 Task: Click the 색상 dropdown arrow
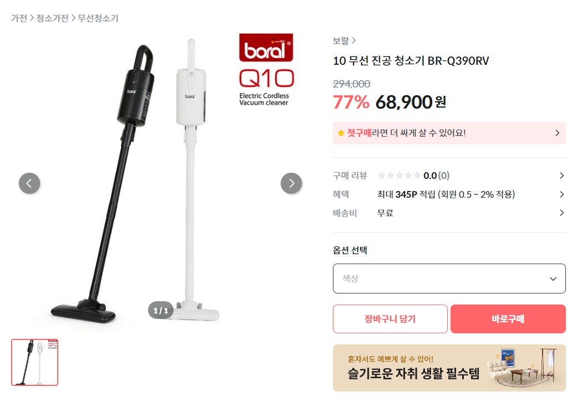tap(553, 279)
